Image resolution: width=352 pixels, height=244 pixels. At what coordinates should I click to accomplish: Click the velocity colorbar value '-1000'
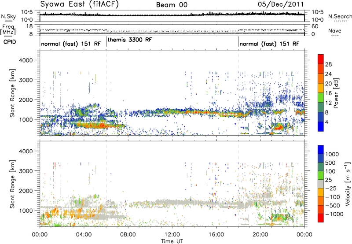pyautogui.click(x=334, y=214)
